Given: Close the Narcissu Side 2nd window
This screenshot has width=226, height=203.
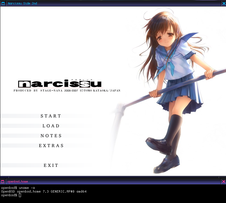Looking at the screenshot, I should [x=223, y=4].
